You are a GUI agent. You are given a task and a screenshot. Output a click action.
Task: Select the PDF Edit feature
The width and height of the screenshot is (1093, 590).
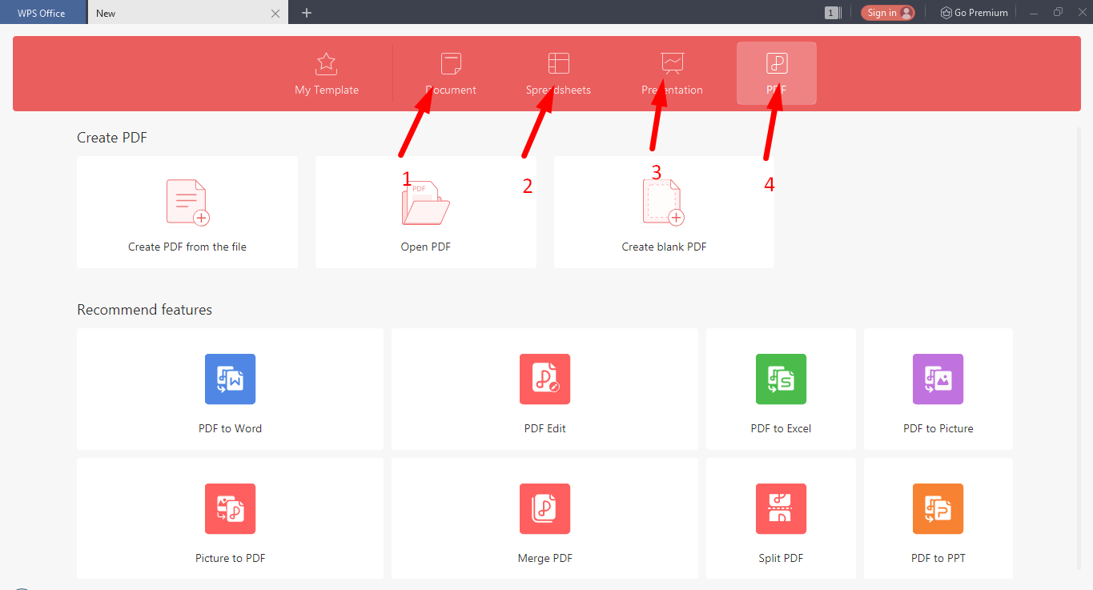coord(544,389)
